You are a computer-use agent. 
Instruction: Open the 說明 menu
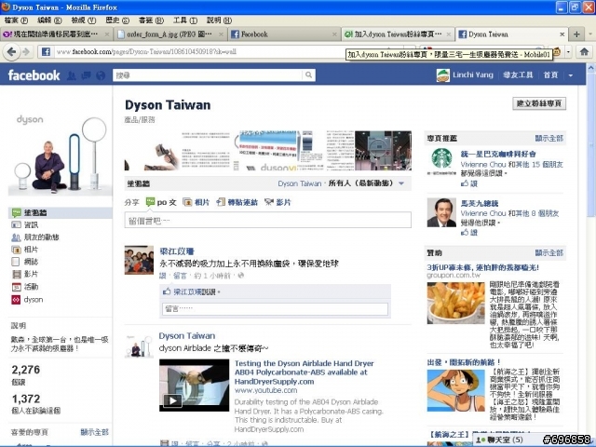pos(219,20)
